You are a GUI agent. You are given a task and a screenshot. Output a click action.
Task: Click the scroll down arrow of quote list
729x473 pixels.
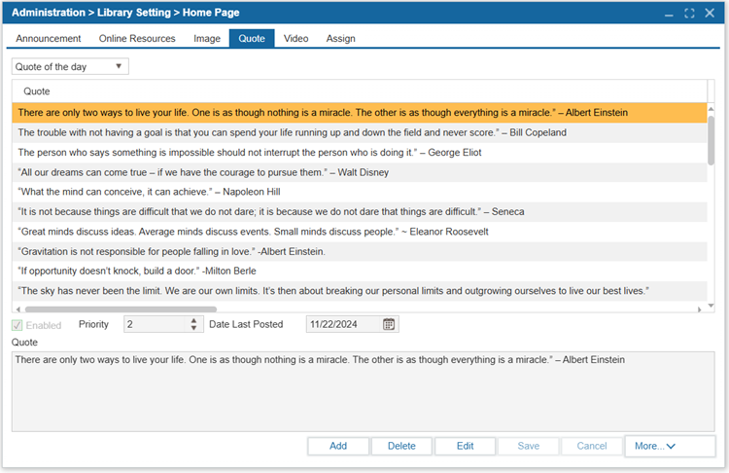711,306
